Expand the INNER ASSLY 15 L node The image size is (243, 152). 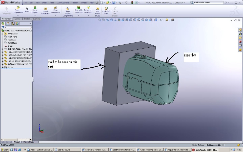[3, 49]
